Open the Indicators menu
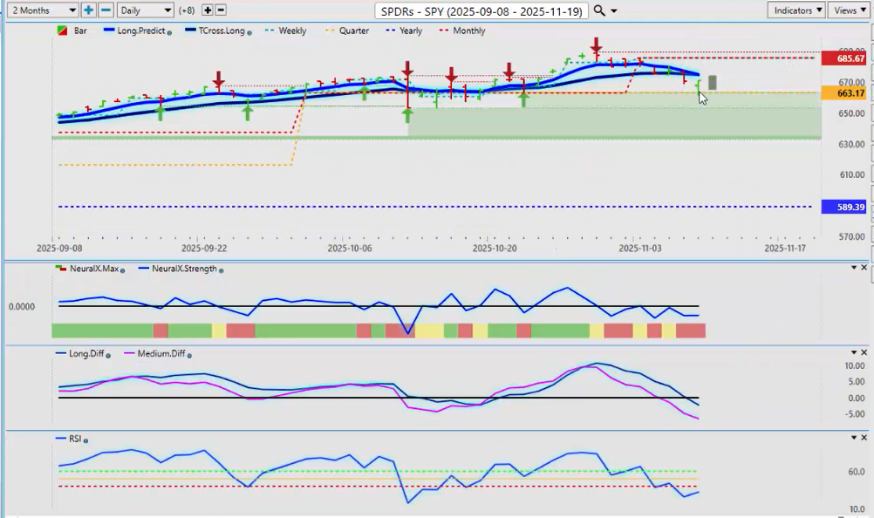 pos(796,10)
